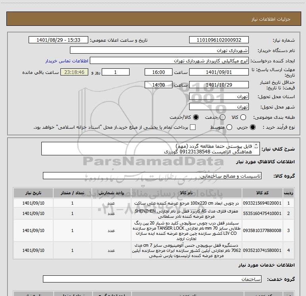
Task: Click the buyer organization name field
Action: coord(159,50)
